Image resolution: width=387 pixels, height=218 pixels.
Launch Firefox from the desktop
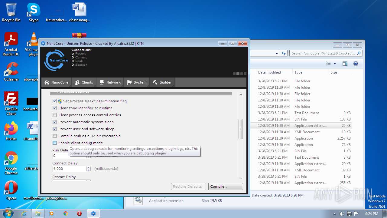(x=11, y=131)
